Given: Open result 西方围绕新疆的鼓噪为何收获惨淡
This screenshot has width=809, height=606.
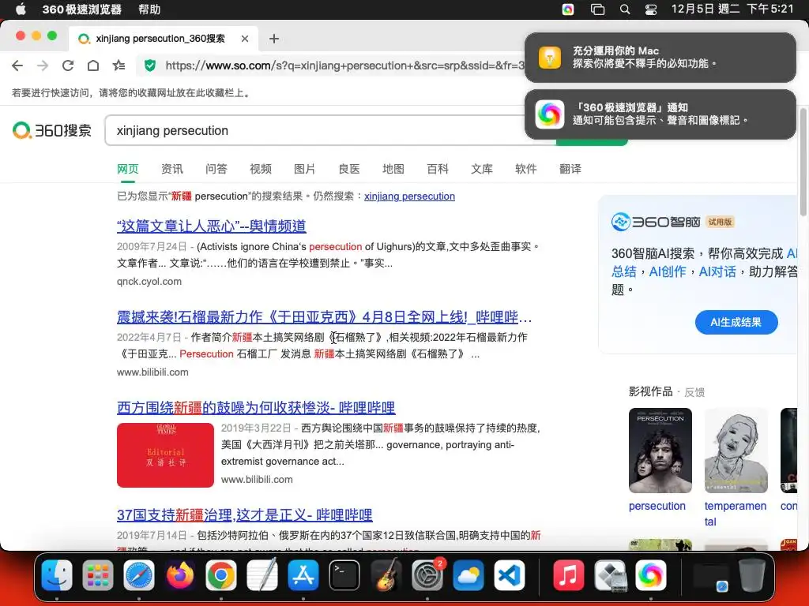Looking at the screenshot, I should [x=256, y=408].
